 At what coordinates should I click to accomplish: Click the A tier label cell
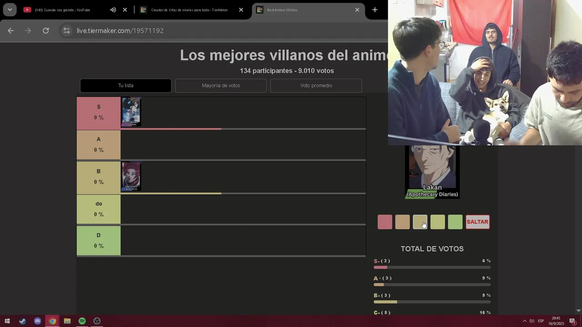(x=99, y=144)
